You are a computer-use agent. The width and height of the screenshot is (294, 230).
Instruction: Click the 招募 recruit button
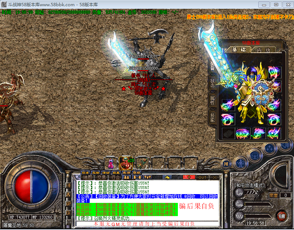tap(116, 173)
